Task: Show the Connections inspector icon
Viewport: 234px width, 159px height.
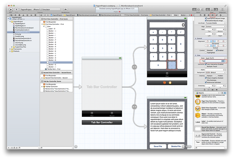Action: tap(221, 15)
